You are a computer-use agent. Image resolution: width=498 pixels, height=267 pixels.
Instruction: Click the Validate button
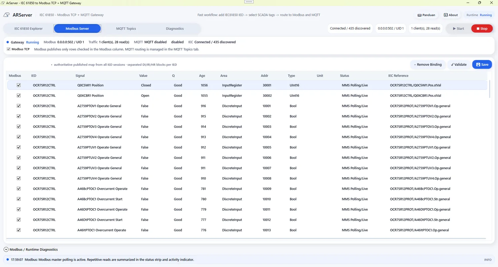click(459, 65)
